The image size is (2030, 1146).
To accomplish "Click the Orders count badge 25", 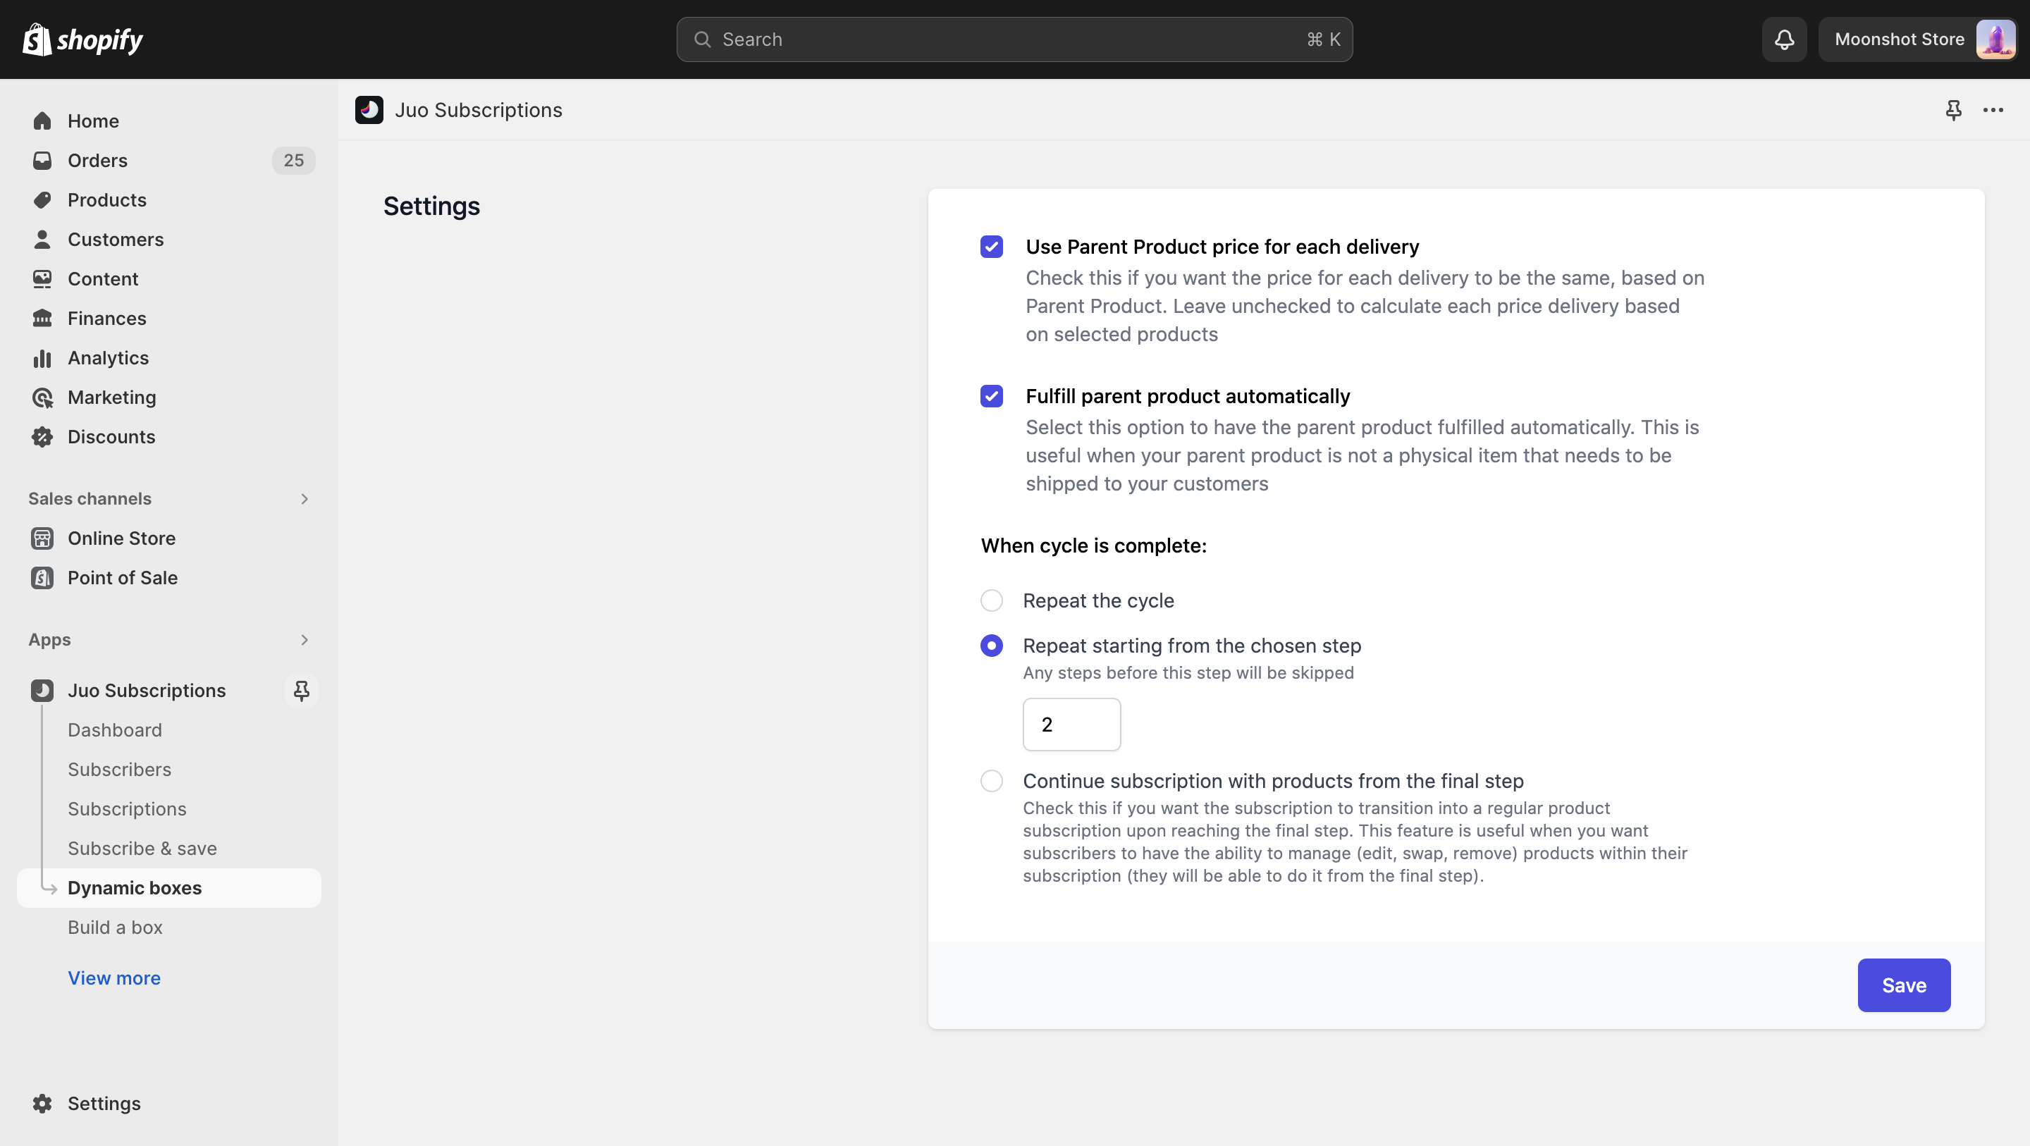I will [293, 160].
